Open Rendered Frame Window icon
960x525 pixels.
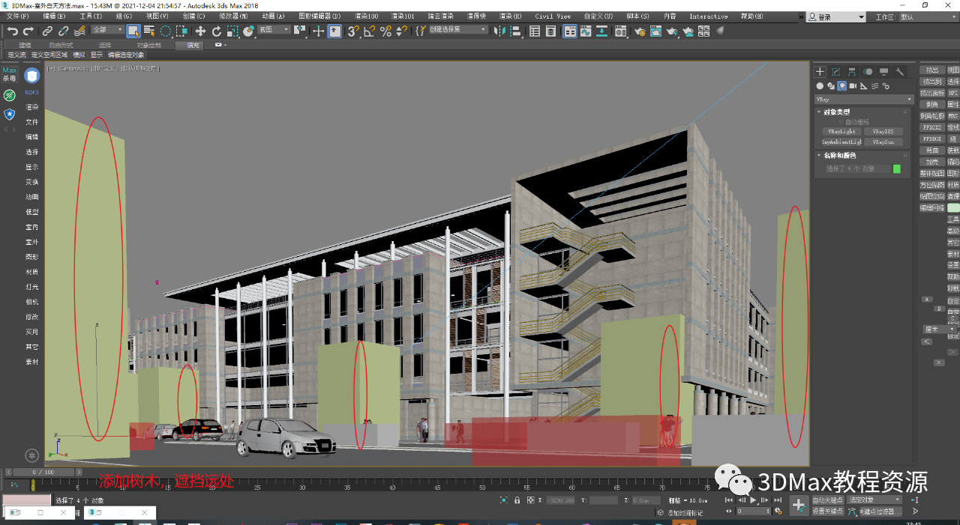pos(655,31)
